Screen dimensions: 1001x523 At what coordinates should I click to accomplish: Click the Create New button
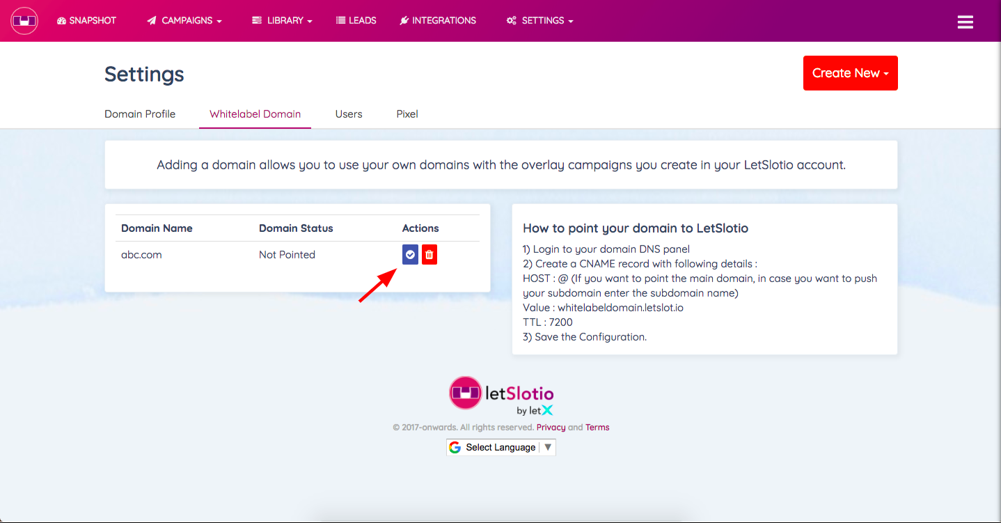[x=851, y=73]
